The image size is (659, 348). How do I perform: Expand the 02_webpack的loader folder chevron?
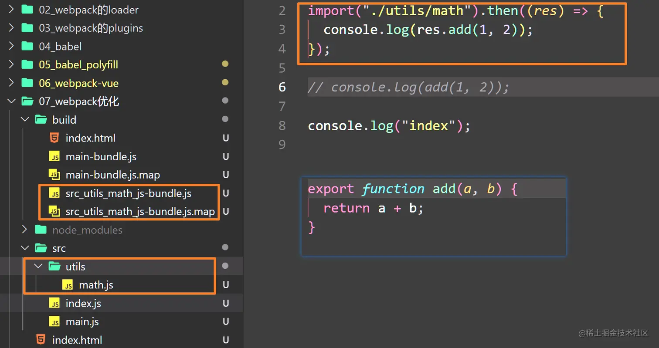(11, 10)
